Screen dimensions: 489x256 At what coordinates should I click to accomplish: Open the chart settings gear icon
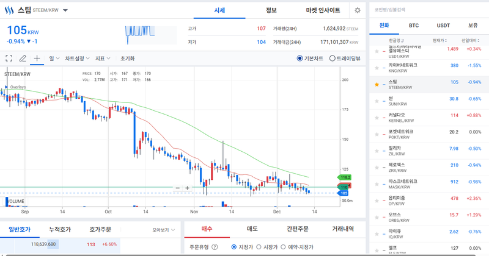coord(358,10)
